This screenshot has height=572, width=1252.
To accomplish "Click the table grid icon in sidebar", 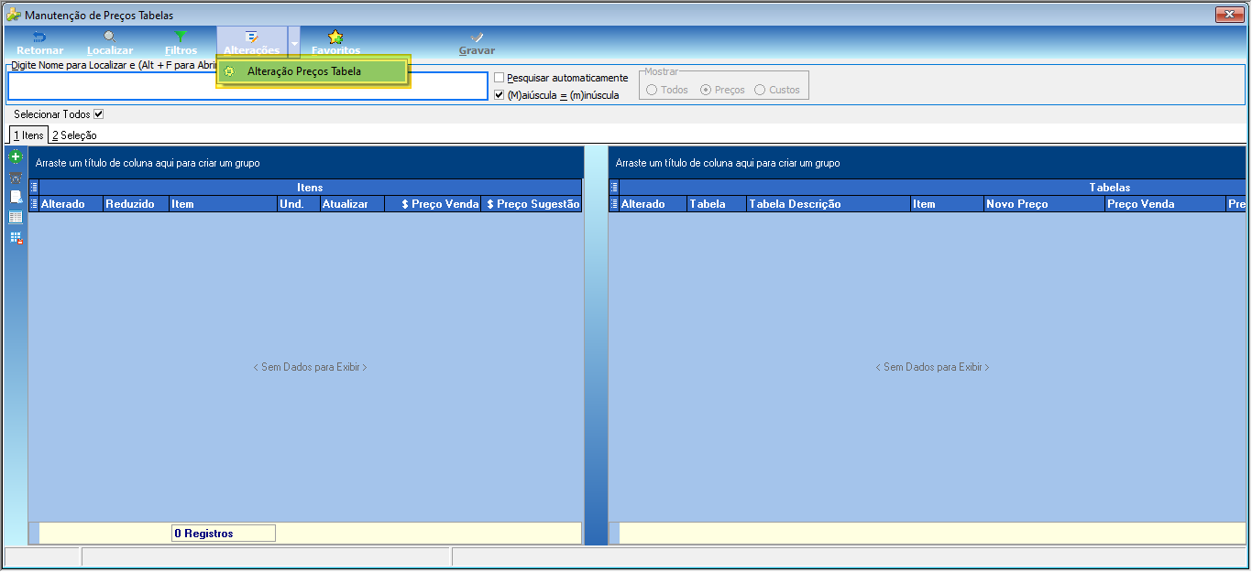I will click(16, 217).
